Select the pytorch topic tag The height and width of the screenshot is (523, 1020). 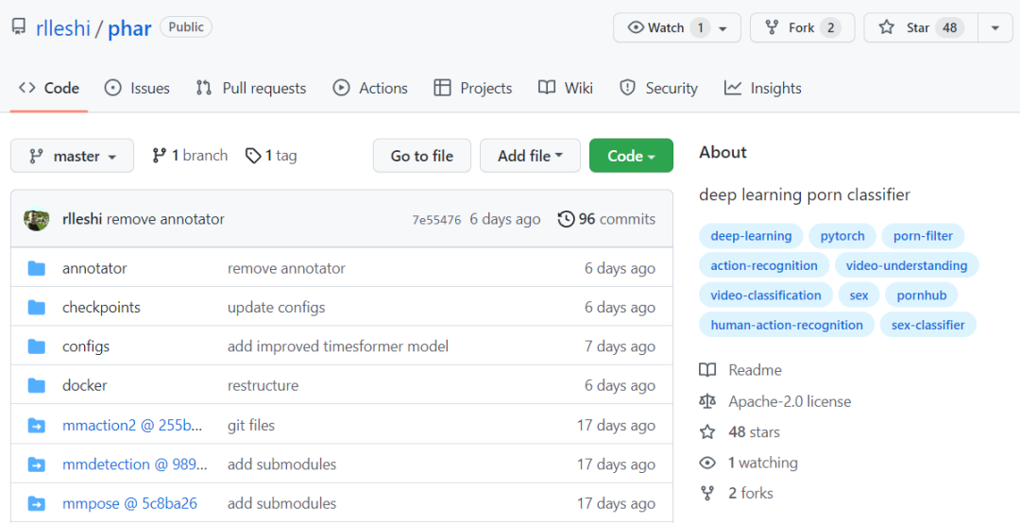point(842,235)
